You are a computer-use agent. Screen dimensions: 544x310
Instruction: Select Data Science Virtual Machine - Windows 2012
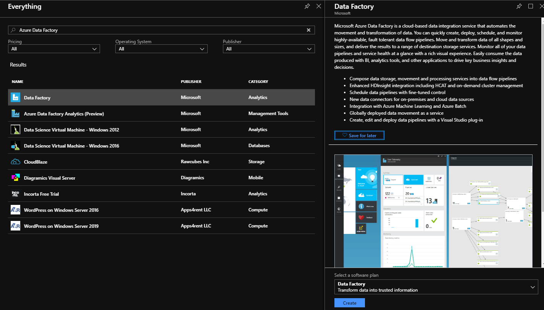pos(71,130)
